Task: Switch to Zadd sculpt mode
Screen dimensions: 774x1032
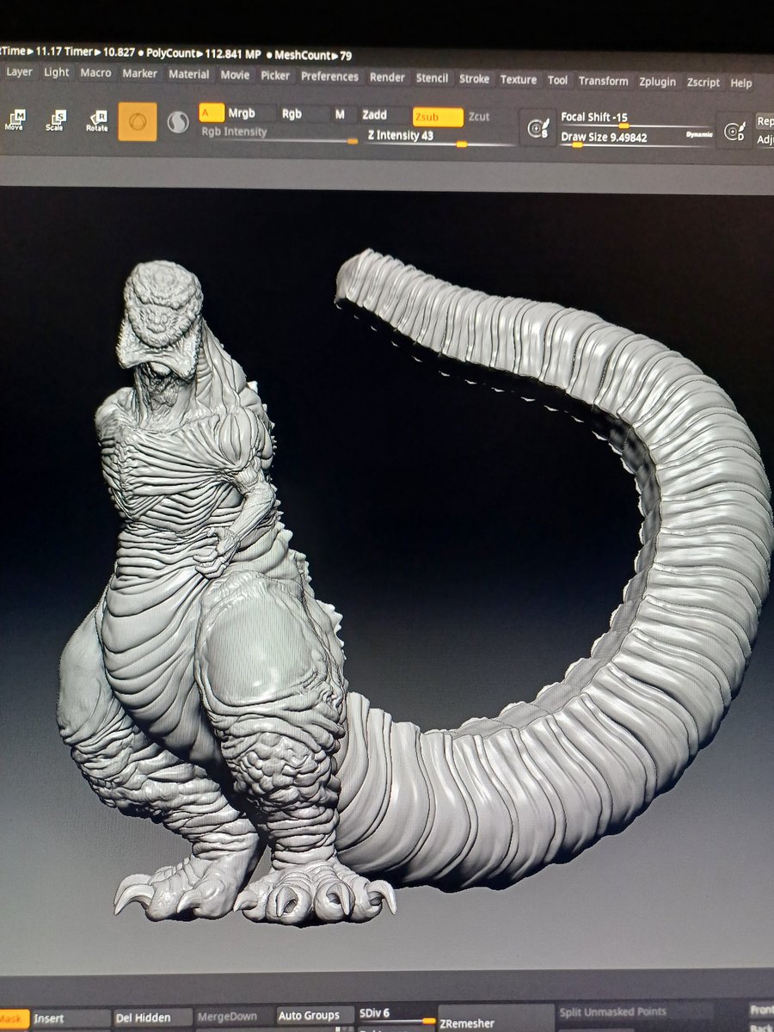Action: tap(384, 115)
